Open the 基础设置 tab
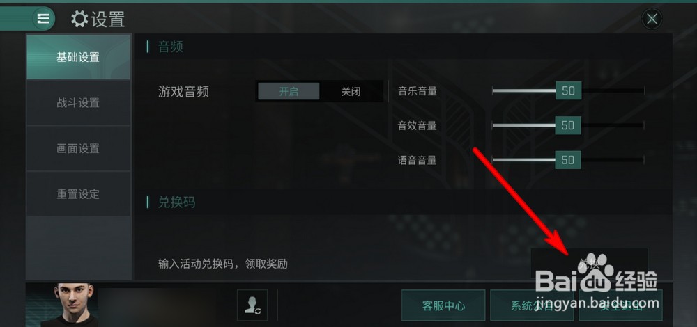 78,57
